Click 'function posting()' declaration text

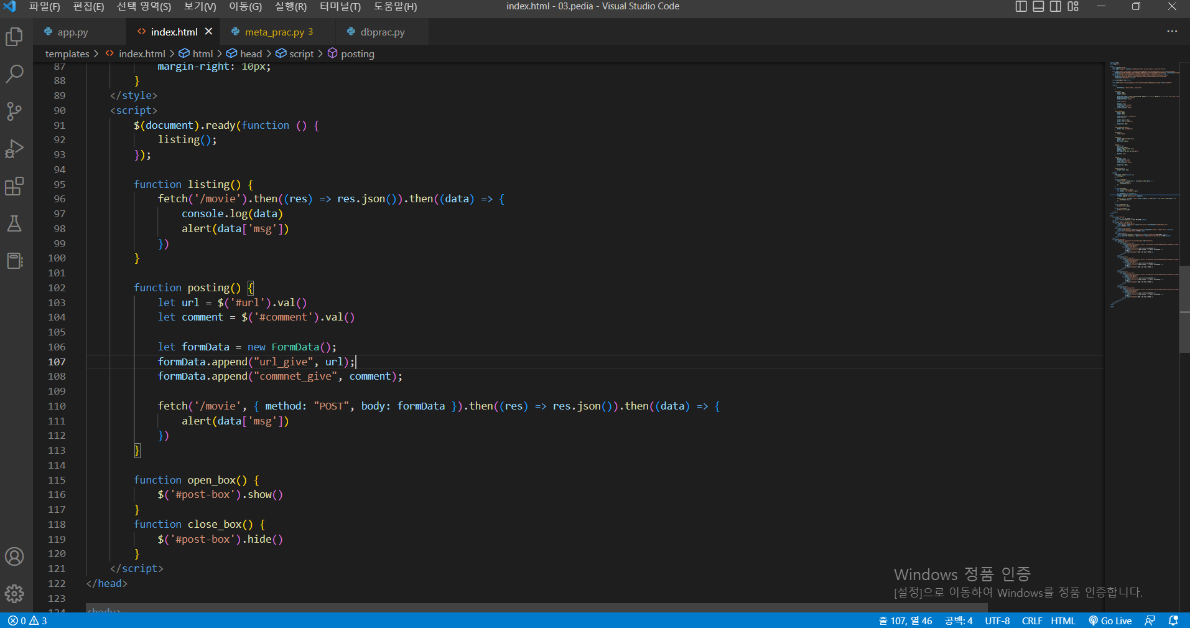[x=187, y=288]
